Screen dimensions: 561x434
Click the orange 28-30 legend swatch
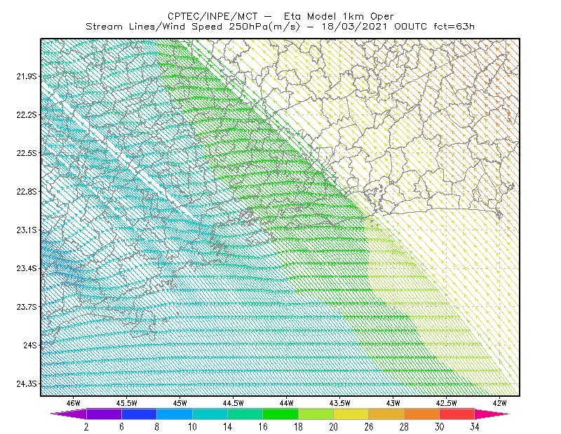(x=422, y=414)
